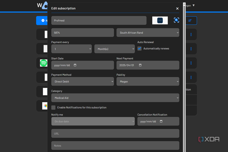Open the Next Payment calendar picker icon
This screenshot has height=152, width=228.
click(x=140, y=65)
